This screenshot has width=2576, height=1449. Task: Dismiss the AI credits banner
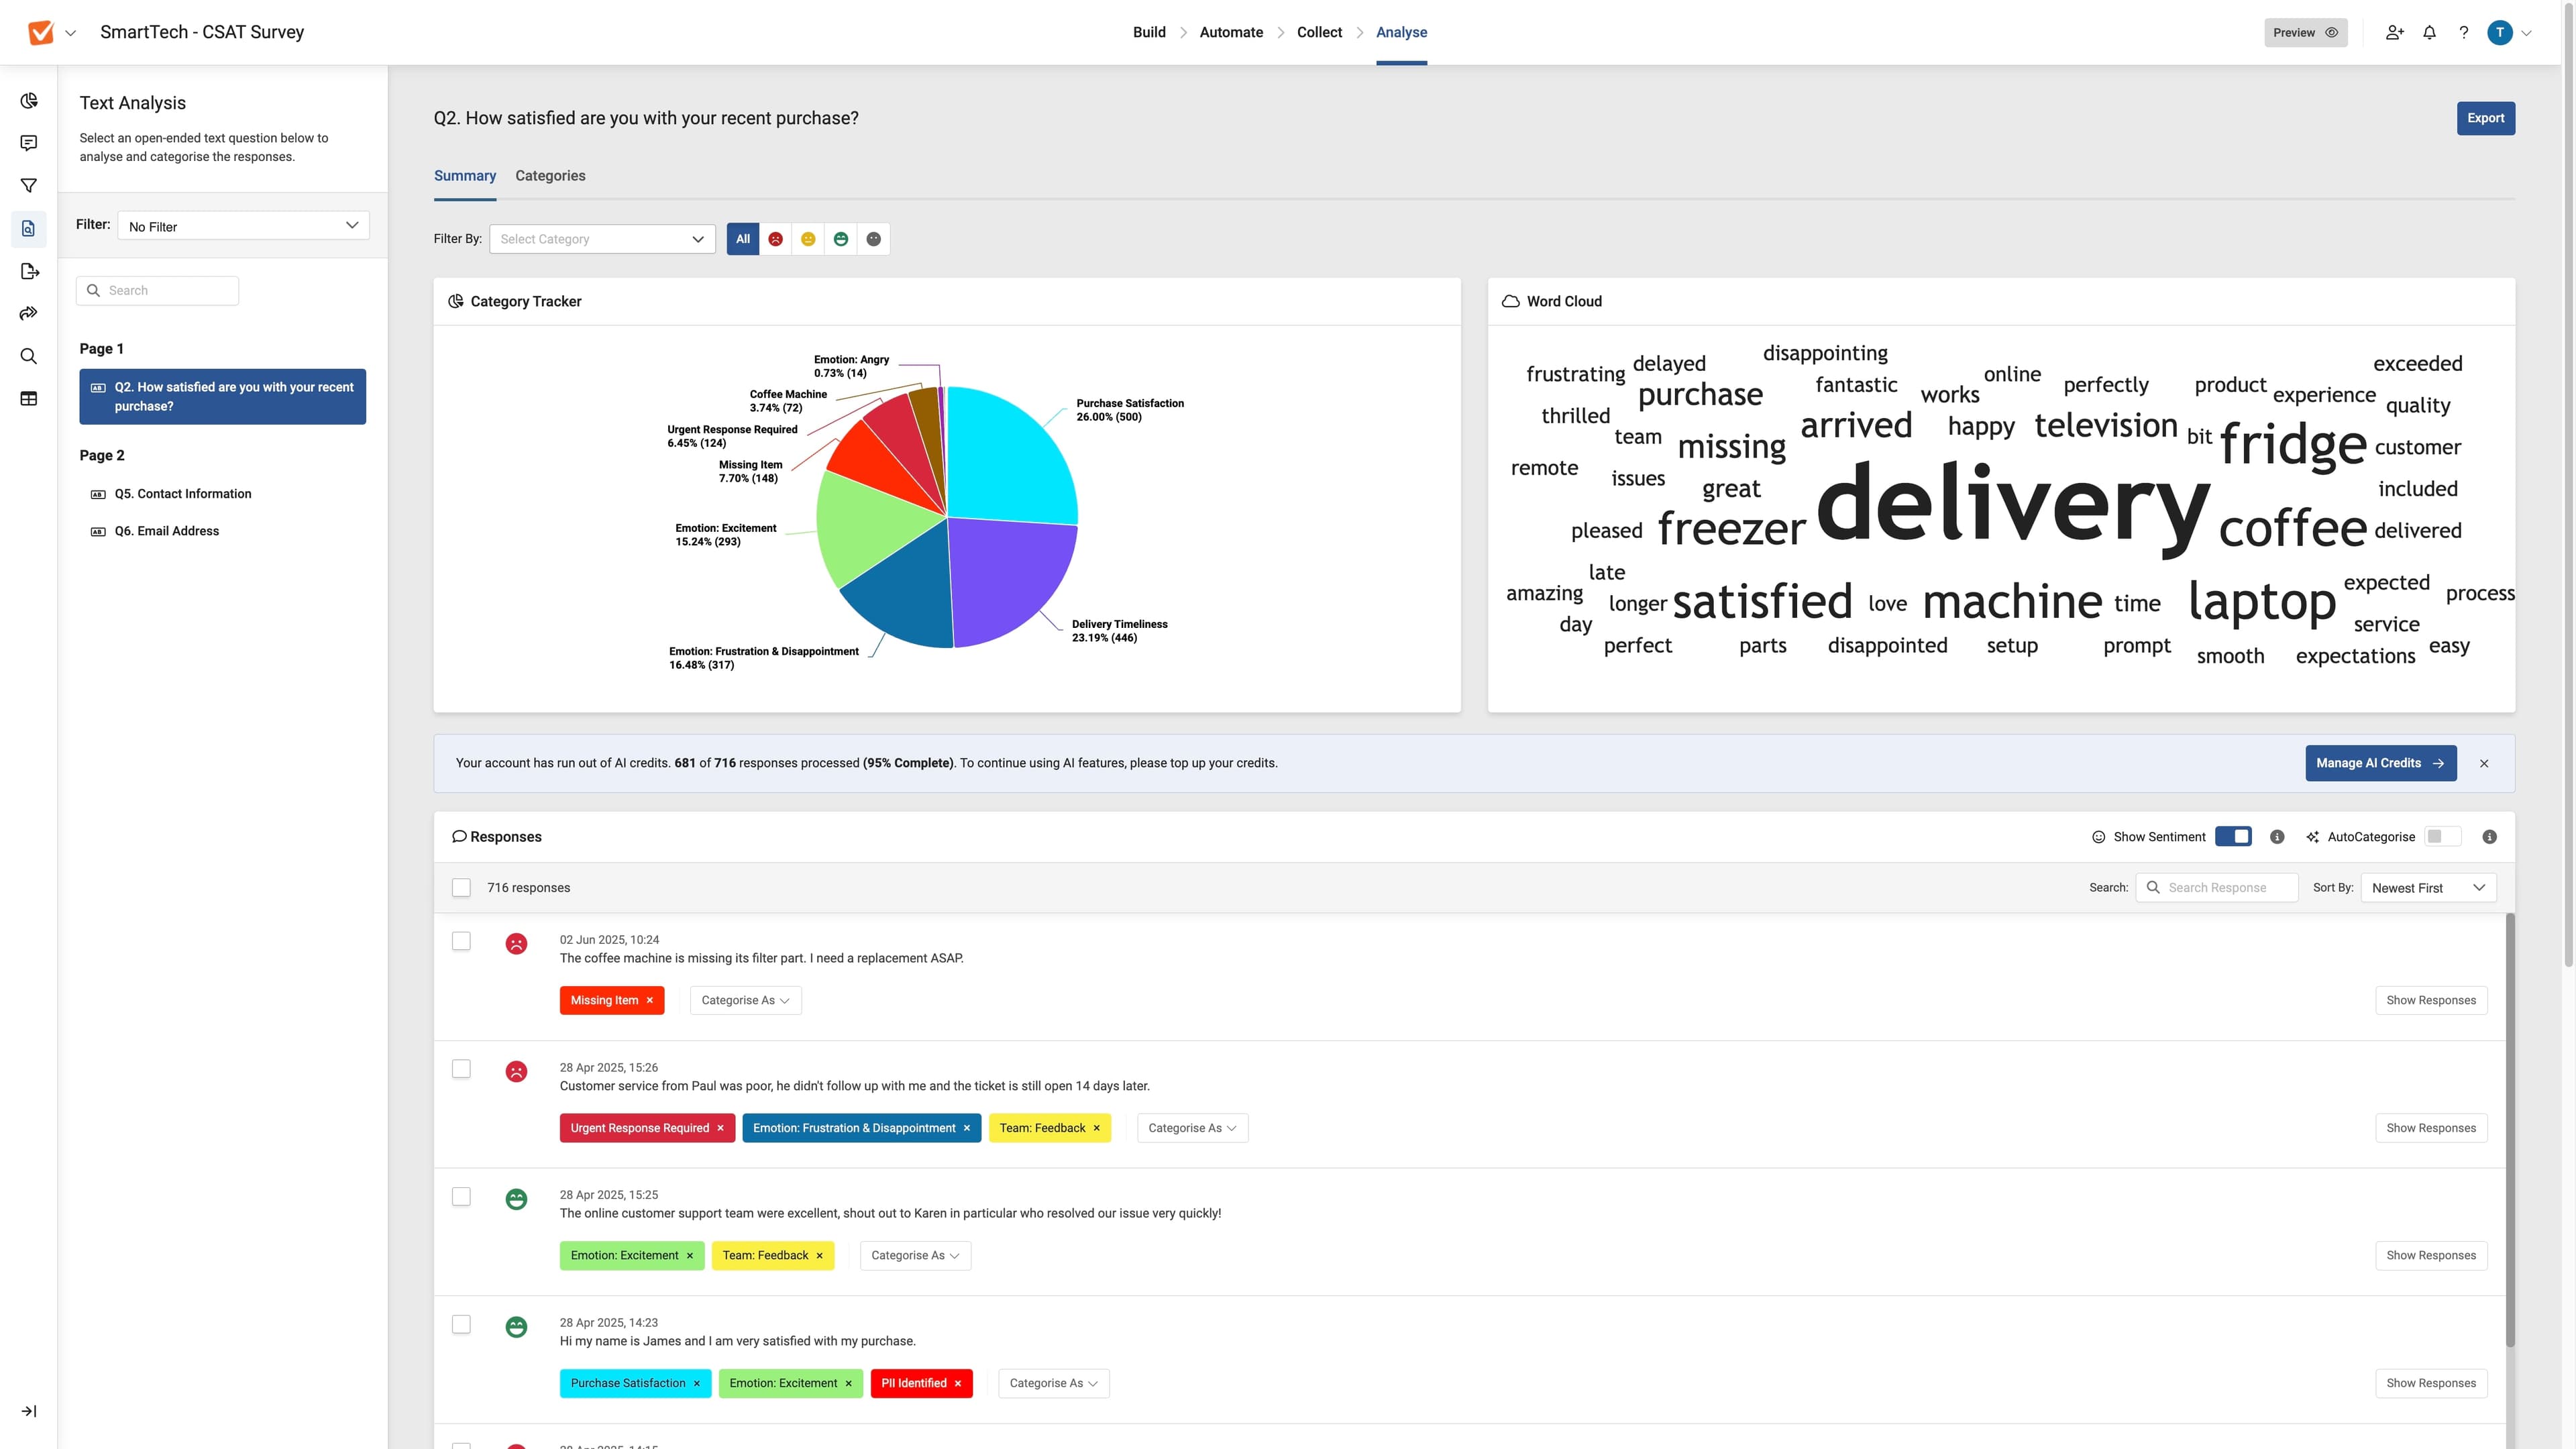point(2484,763)
